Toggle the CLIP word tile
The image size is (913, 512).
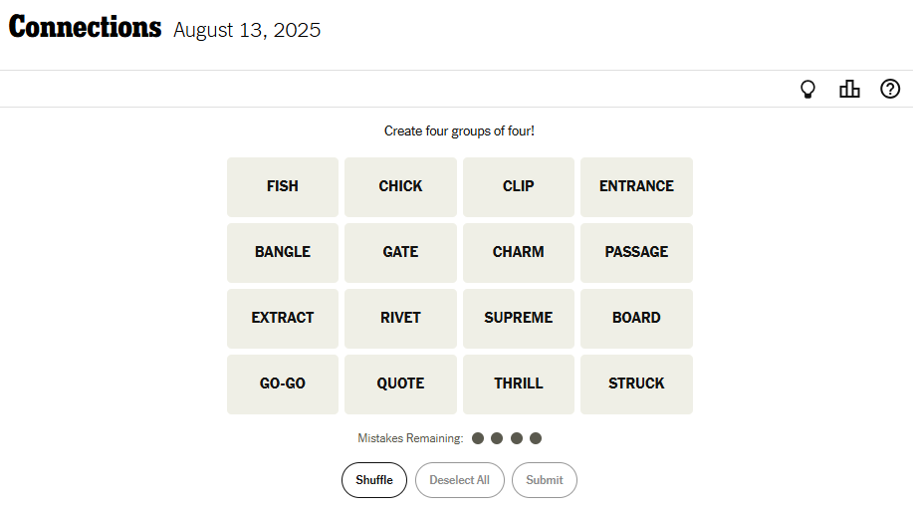519,186
